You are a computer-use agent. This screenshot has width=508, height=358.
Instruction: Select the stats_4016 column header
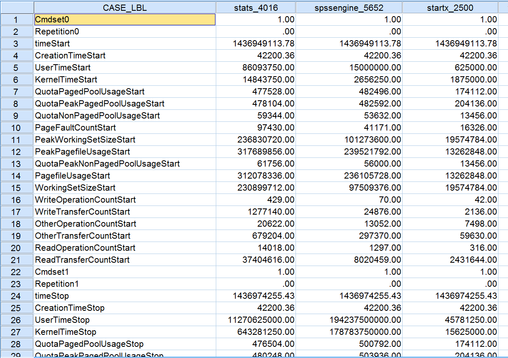(x=255, y=7)
